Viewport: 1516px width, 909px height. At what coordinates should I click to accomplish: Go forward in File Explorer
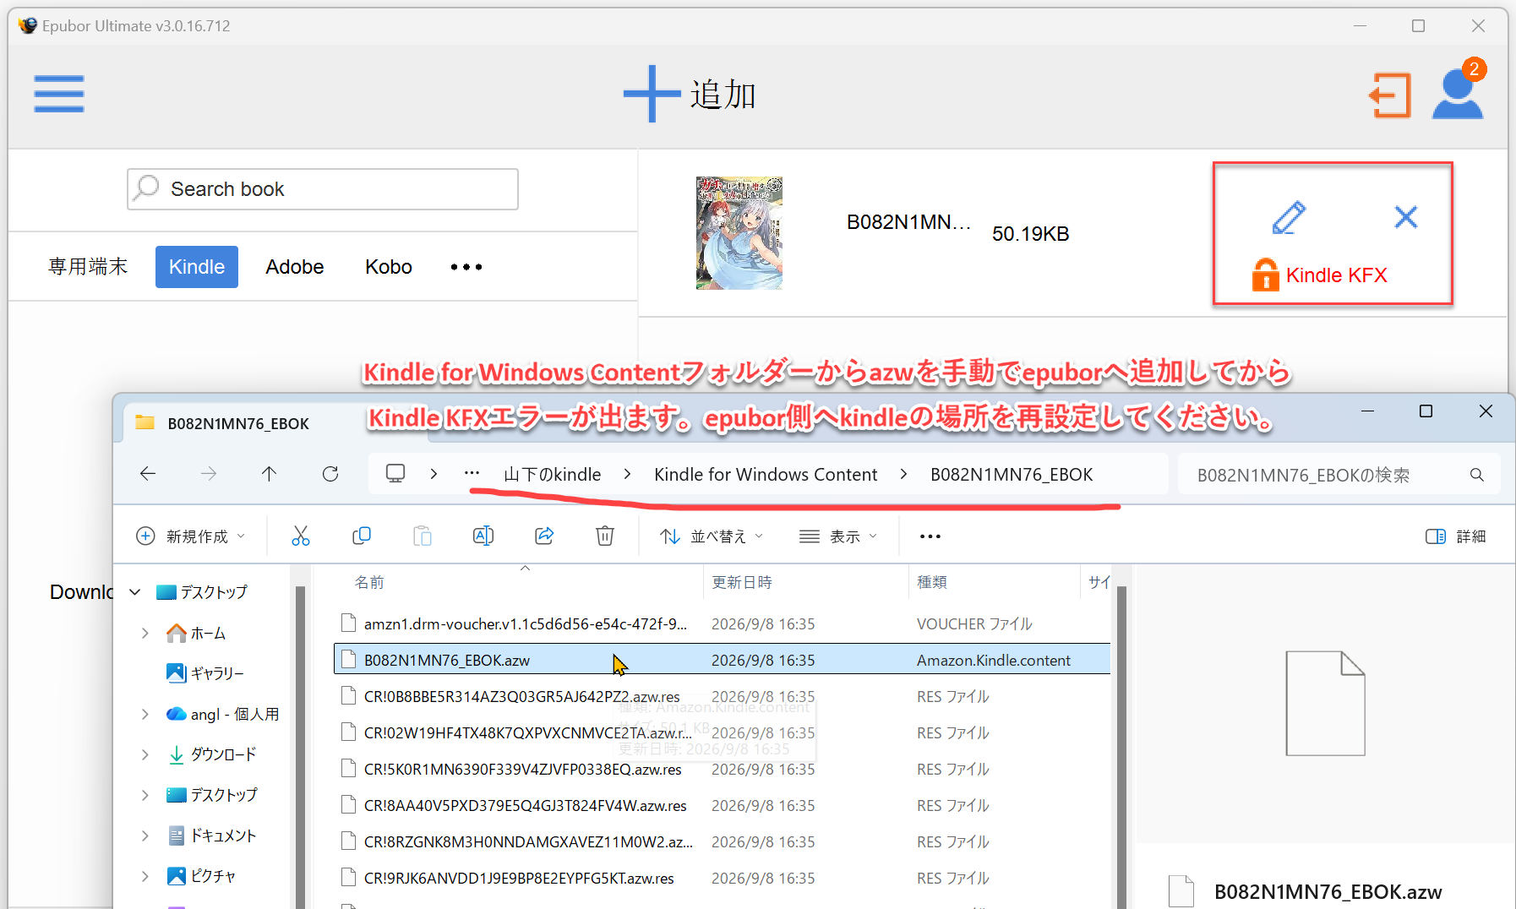pyautogui.click(x=209, y=474)
